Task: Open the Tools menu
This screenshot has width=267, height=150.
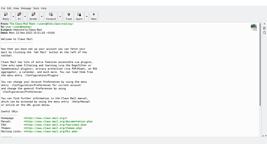Action: [x=36, y=8]
